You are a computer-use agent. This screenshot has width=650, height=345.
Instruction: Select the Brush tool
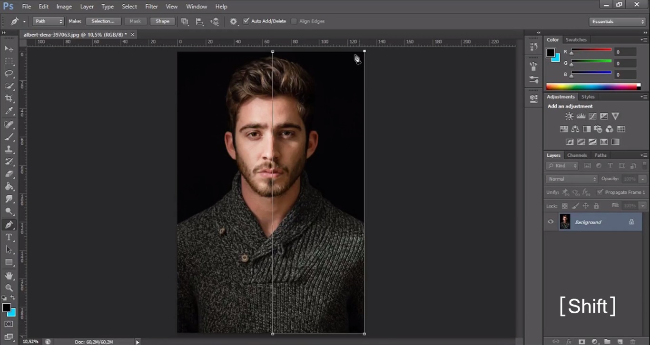coord(9,137)
